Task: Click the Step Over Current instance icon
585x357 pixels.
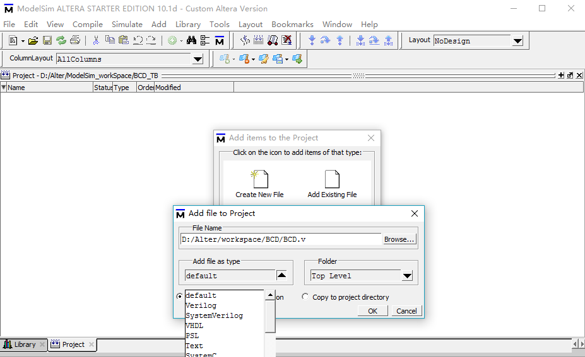Action: (x=374, y=40)
